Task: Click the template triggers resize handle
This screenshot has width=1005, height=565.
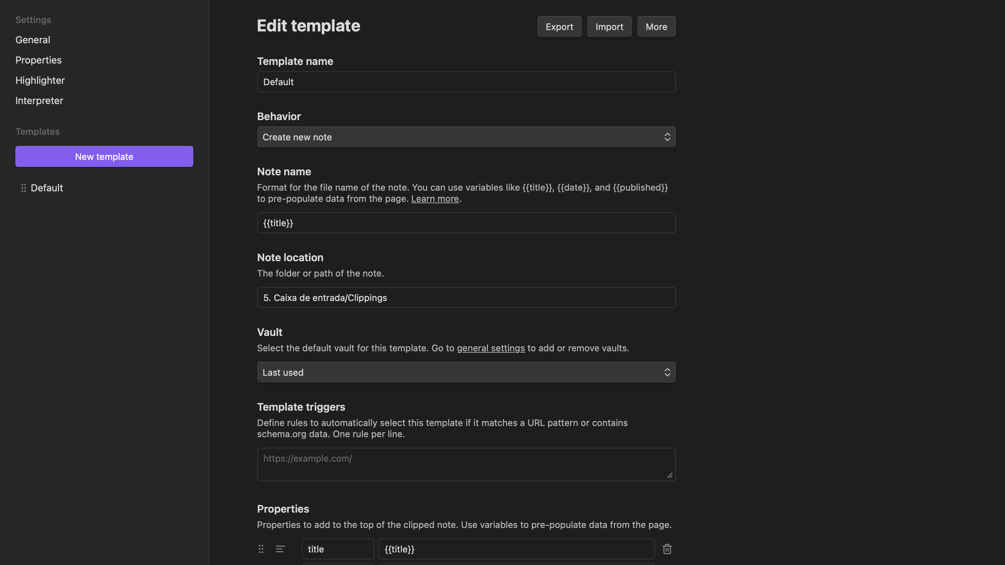Action: coord(670,475)
